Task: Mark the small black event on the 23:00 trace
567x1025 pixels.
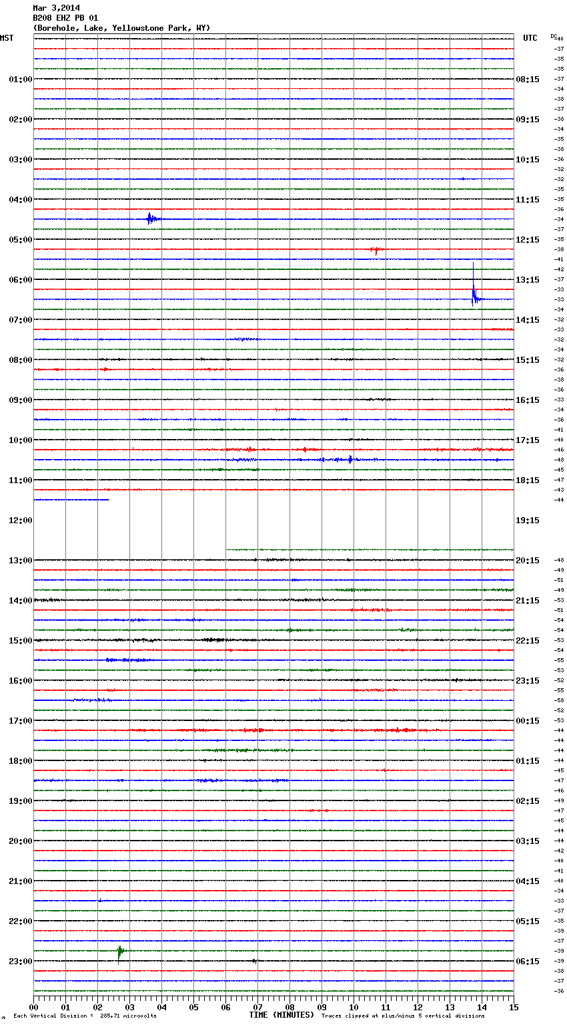Action: tap(255, 961)
